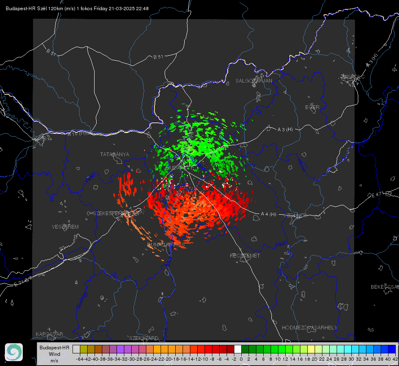Click the swirl logo icon beside the legend
Screen dimensions: 399x366
[14, 352]
